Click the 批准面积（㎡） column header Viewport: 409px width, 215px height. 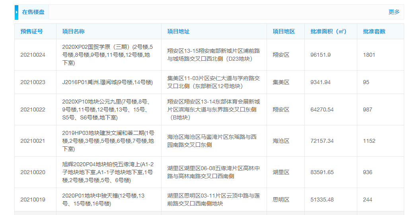pyautogui.click(x=328, y=31)
